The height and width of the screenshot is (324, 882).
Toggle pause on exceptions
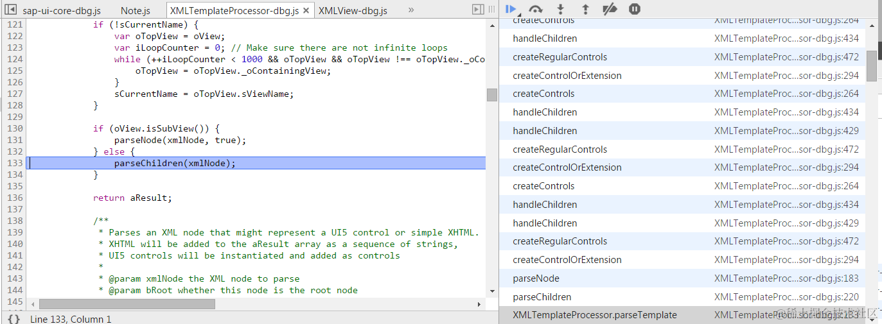click(634, 9)
